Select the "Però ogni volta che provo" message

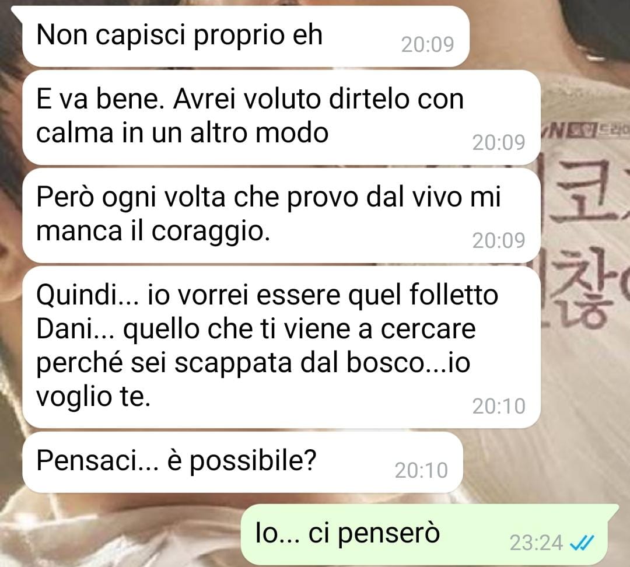(281, 215)
